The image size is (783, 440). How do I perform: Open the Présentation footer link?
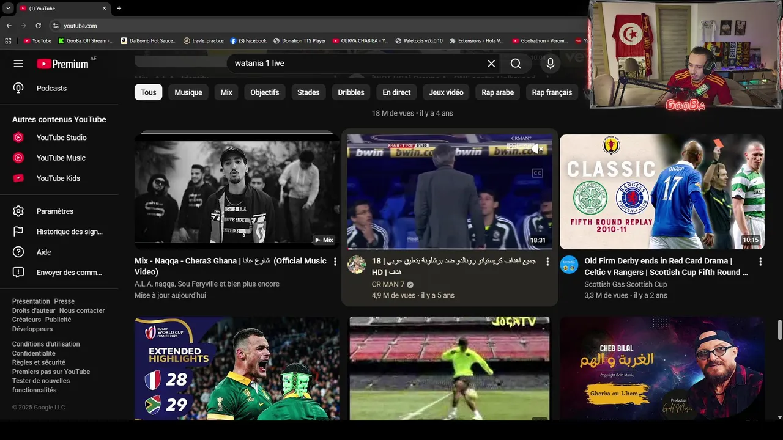31,301
